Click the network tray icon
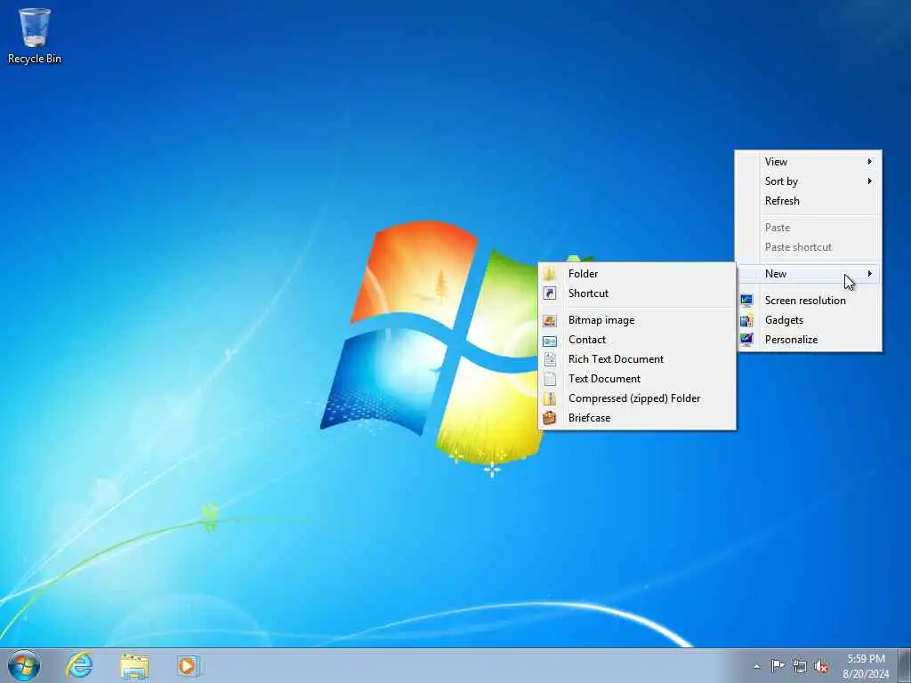This screenshot has width=911, height=683. tap(800, 666)
